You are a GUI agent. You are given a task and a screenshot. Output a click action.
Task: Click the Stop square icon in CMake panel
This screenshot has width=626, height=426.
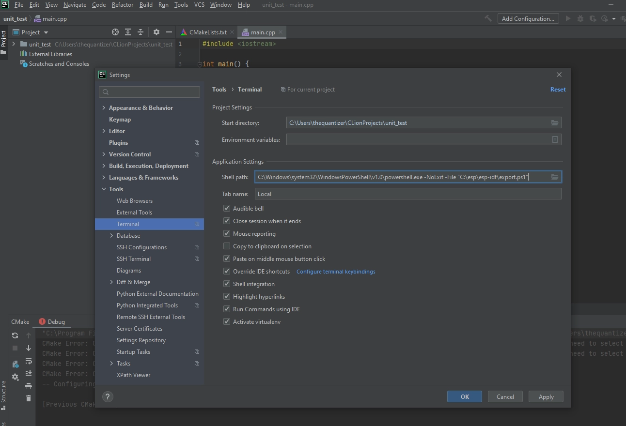click(15, 348)
